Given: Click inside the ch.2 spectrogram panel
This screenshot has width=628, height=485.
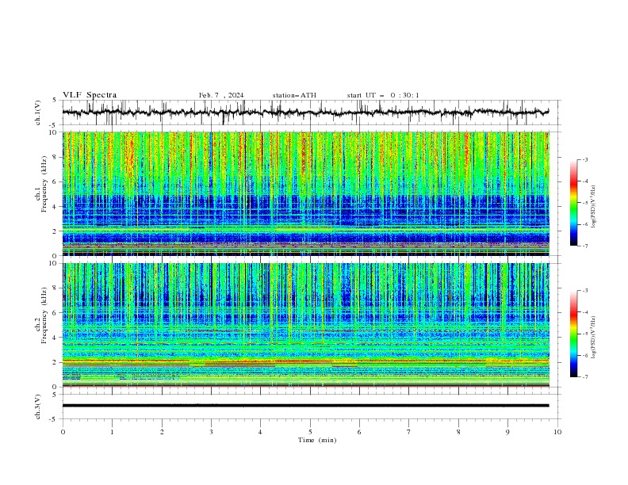Looking at the screenshot, I should [306, 325].
